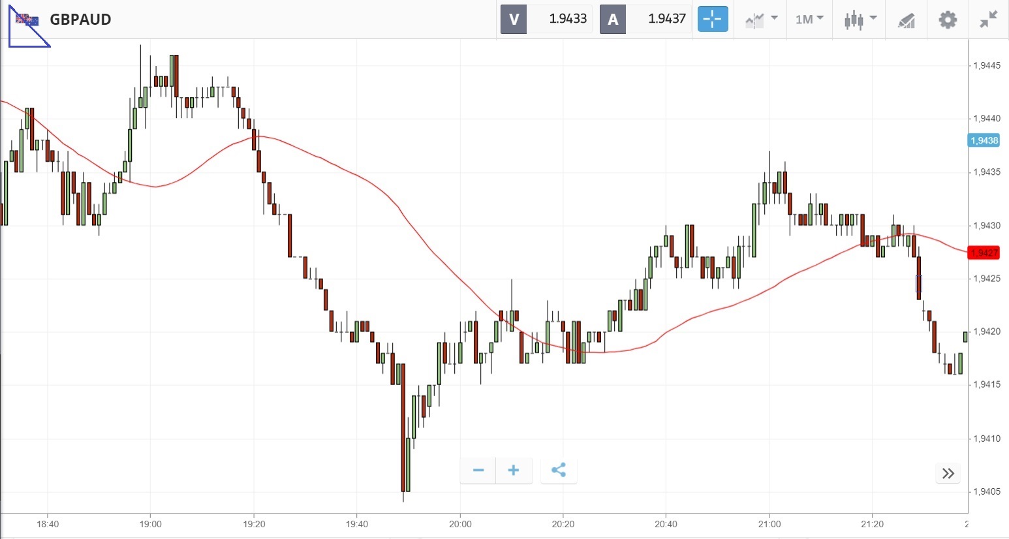
Task: Select the blue 1,9438 price label
Action: (x=984, y=140)
